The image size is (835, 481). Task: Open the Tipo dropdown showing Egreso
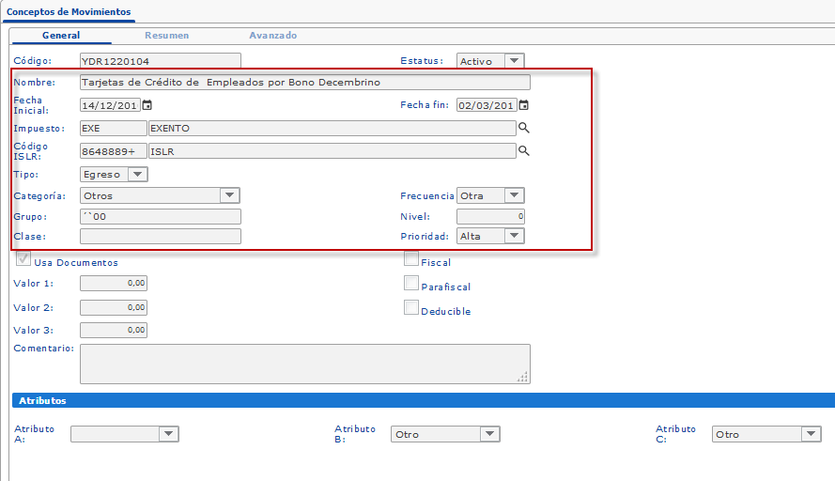114,174
